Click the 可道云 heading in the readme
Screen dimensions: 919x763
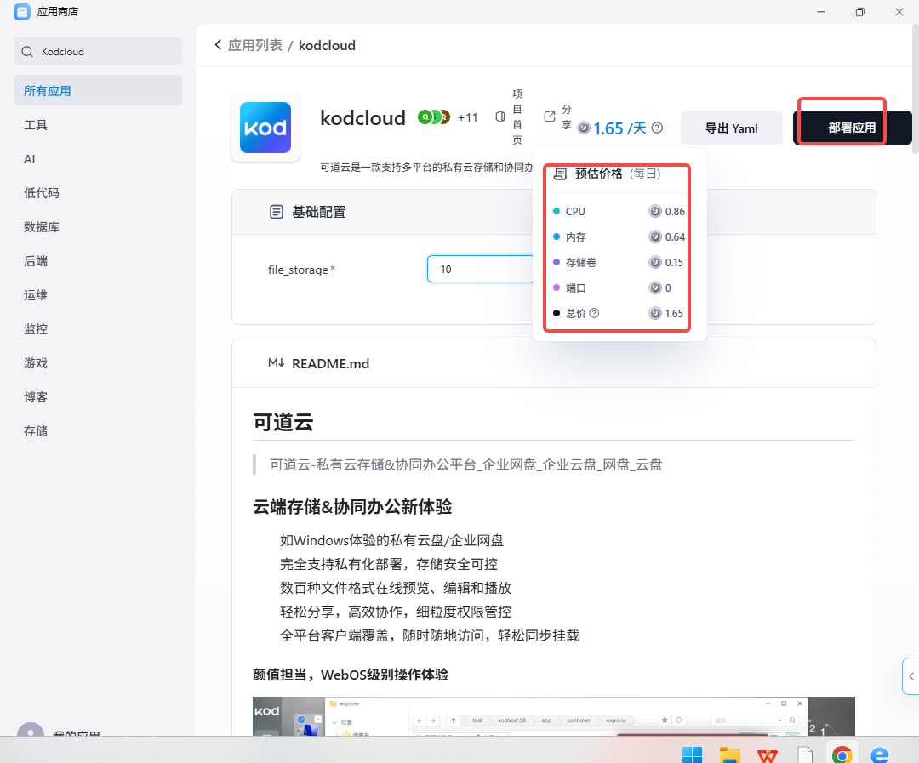point(283,422)
